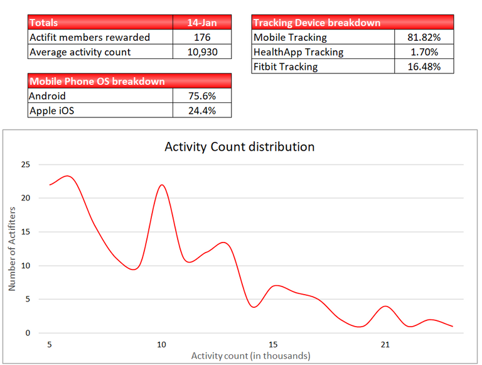Select the 'Totals' table header
482x365 pixels.
coord(100,22)
